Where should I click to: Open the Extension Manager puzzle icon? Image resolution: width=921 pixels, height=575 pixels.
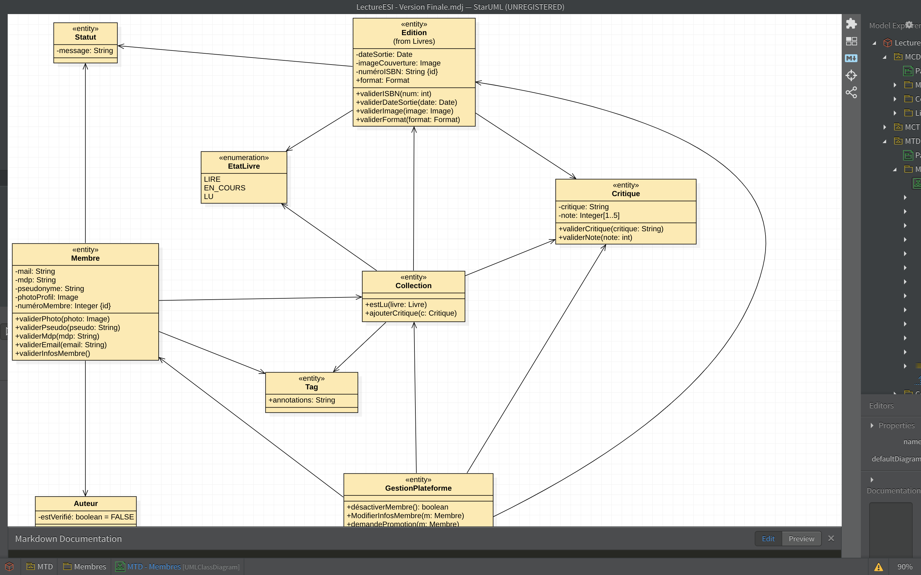[x=851, y=24]
